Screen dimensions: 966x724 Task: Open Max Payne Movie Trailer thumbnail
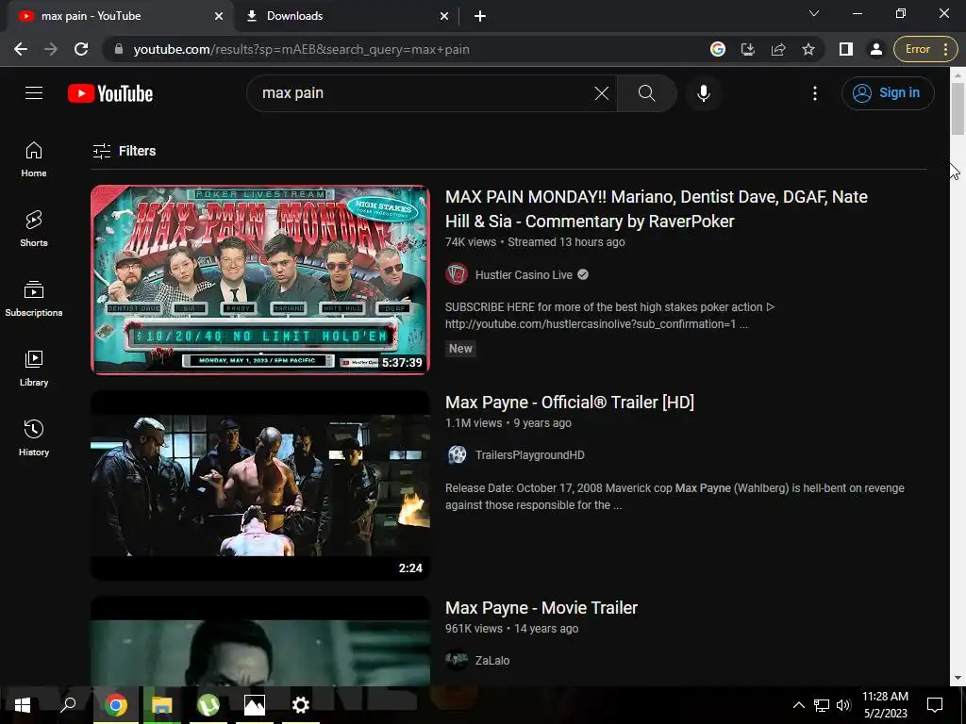tap(260, 641)
